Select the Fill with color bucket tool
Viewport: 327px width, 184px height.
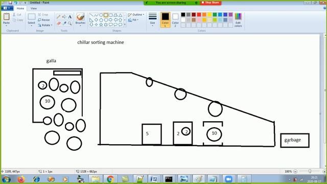click(64, 17)
